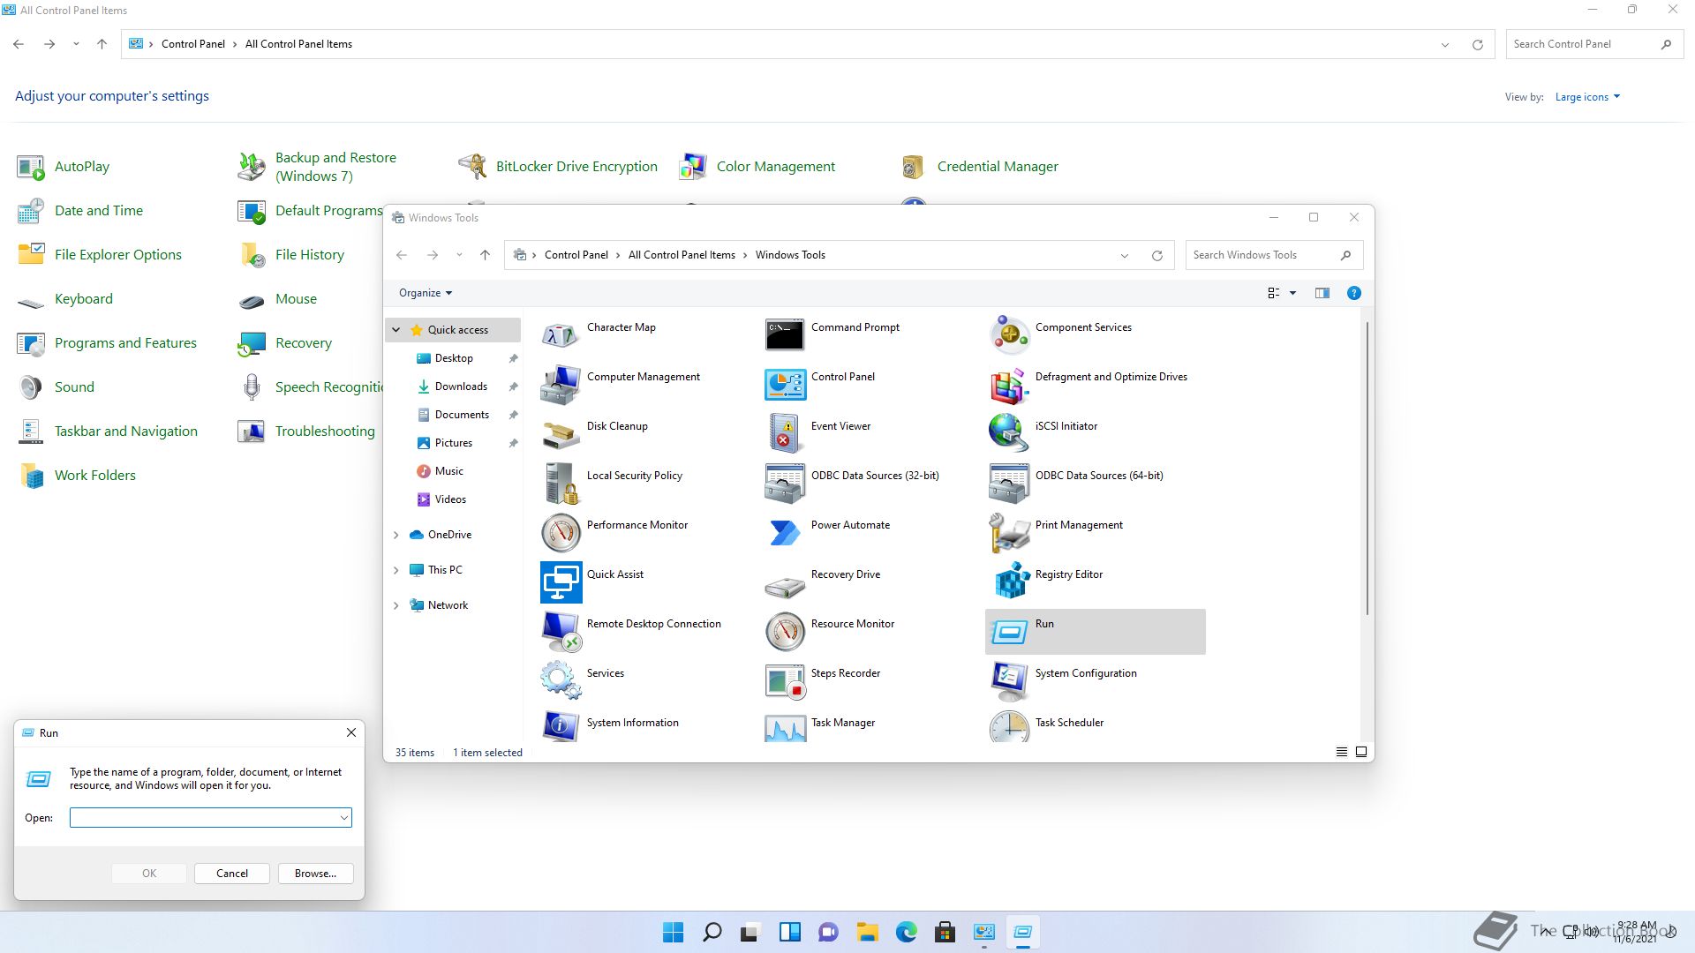This screenshot has width=1695, height=953.
Task: Open the Organize dropdown menu
Action: click(425, 293)
